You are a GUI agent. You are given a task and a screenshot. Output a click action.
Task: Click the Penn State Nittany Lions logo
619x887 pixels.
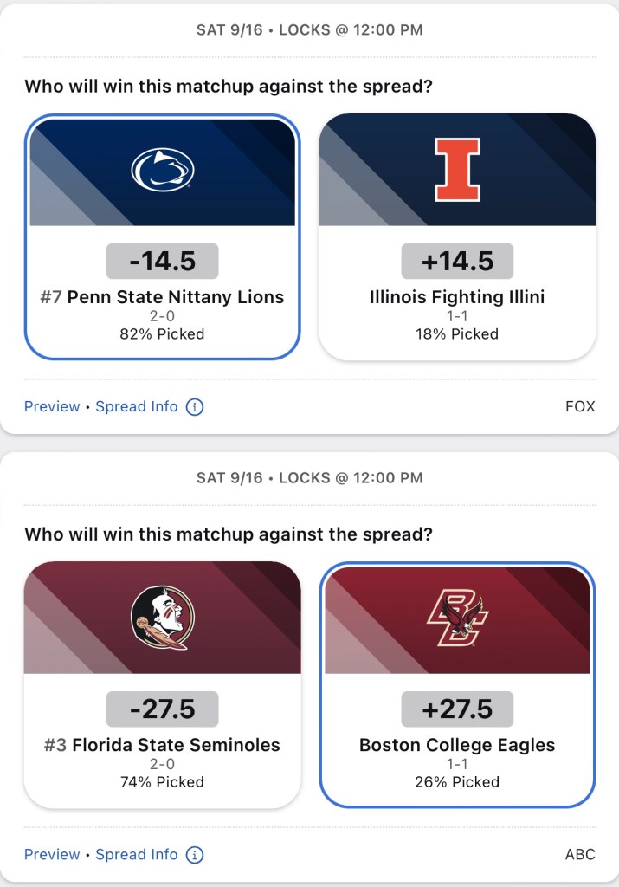coord(162,170)
